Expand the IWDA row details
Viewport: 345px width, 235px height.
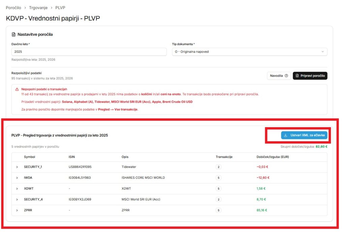coord(17,178)
